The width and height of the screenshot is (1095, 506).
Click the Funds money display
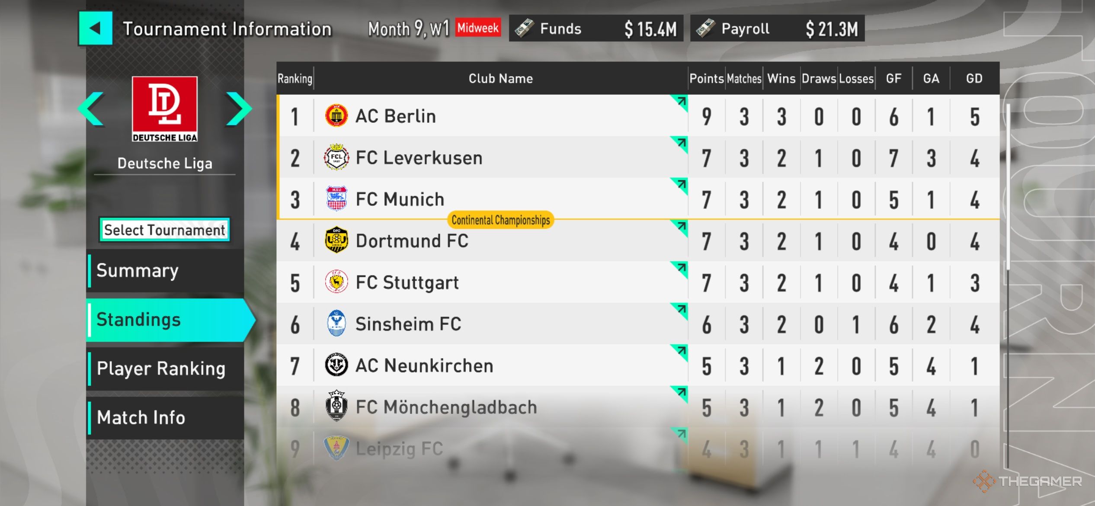point(596,29)
